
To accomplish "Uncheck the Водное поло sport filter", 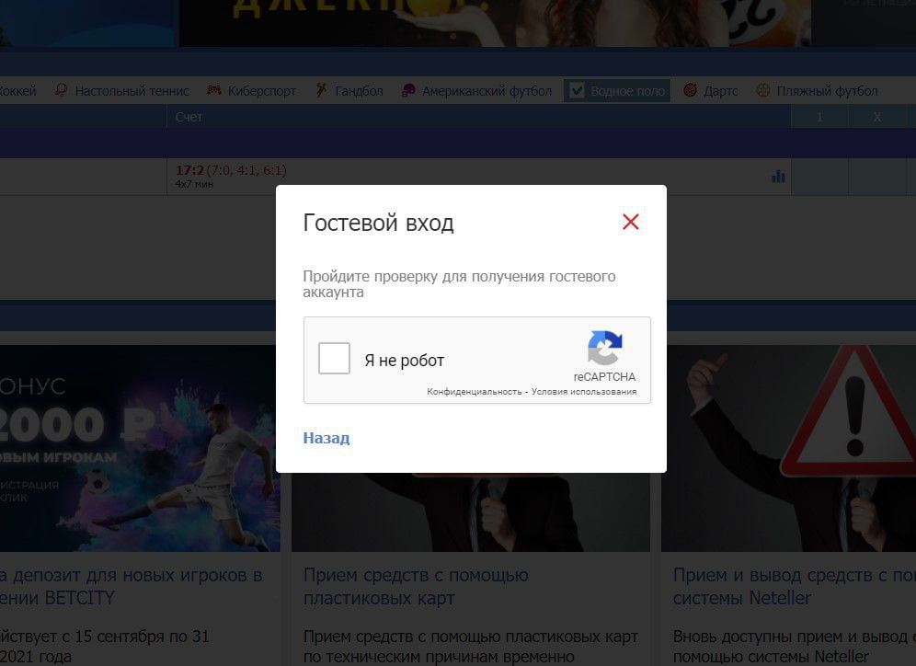I will (578, 90).
